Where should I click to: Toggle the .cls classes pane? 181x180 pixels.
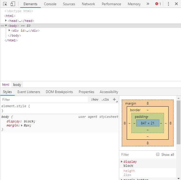click(105, 99)
